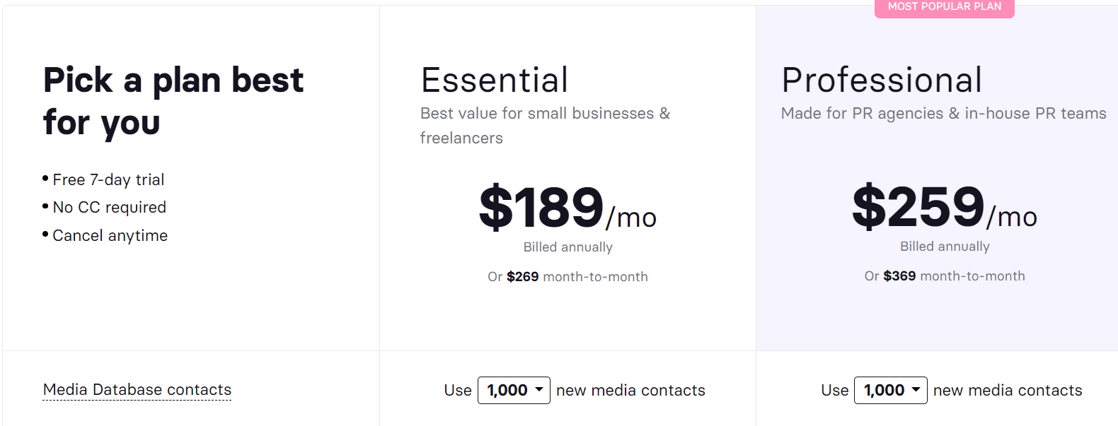This screenshot has width=1118, height=426.
Task: Click new media contacts label in Professional column
Action: 1008,391
